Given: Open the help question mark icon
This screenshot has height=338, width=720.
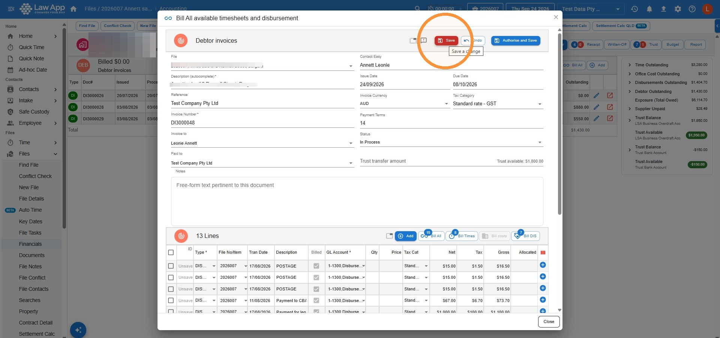Looking at the screenshot, I should click(692, 9).
